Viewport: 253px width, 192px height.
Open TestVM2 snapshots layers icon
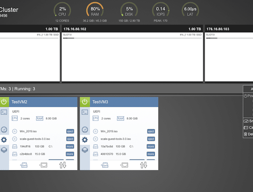4,150
